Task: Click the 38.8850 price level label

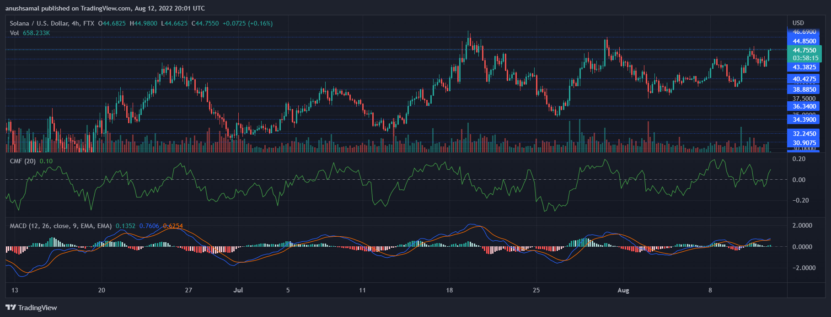Action: click(804, 89)
